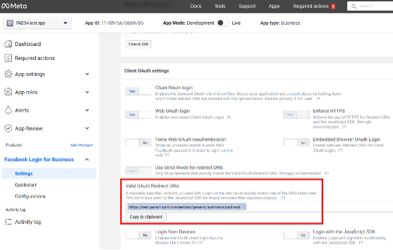Open Required actions in top navigation
Viewport: 393px width, 250px height.
(x=311, y=6)
